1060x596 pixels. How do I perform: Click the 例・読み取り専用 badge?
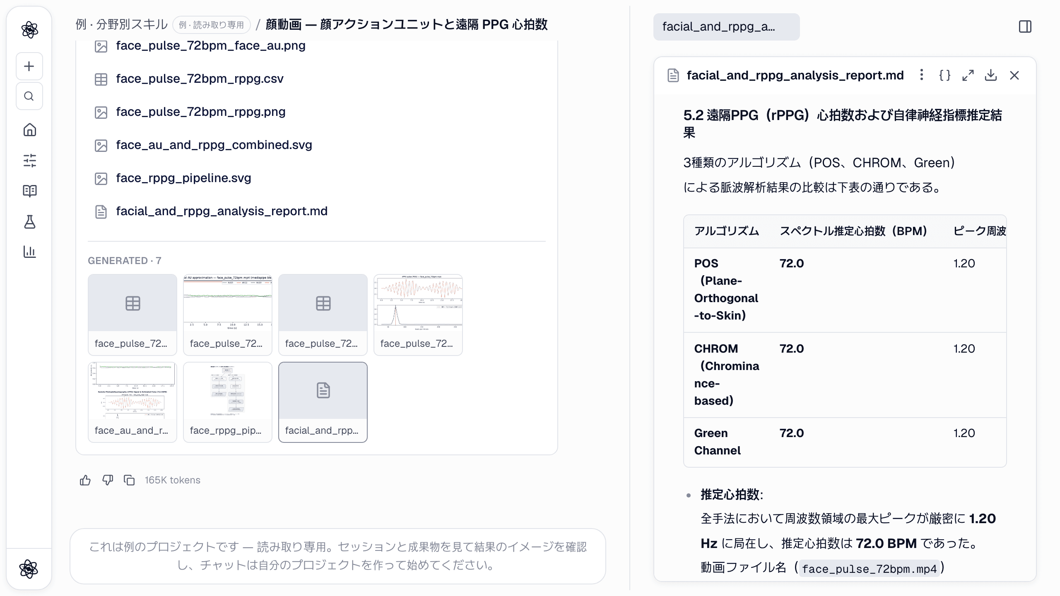(x=212, y=25)
